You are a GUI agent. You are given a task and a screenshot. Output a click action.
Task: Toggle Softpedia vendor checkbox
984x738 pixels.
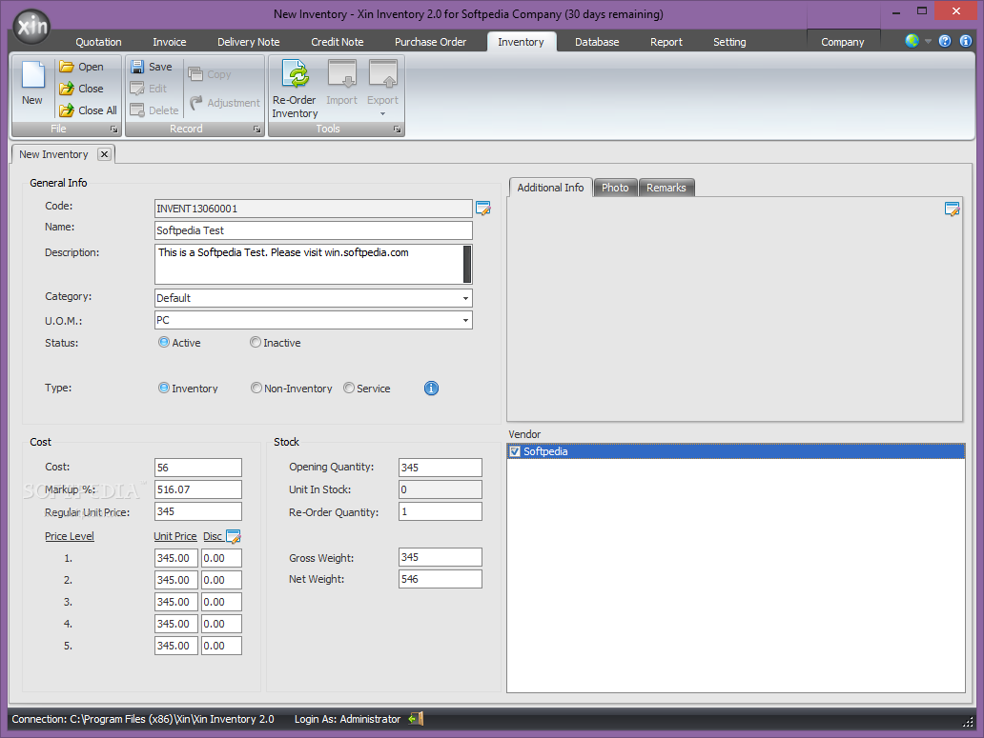point(515,451)
